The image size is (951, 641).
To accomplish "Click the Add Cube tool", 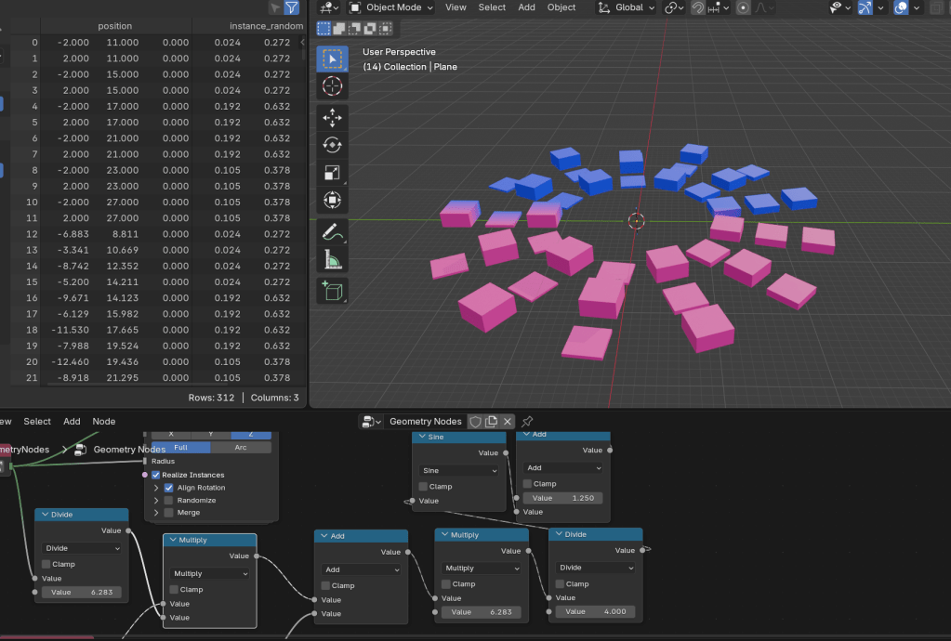I will click(332, 291).
